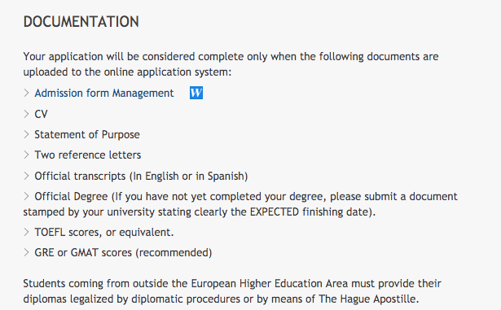Click the Word document icon

tap(196, 93)
